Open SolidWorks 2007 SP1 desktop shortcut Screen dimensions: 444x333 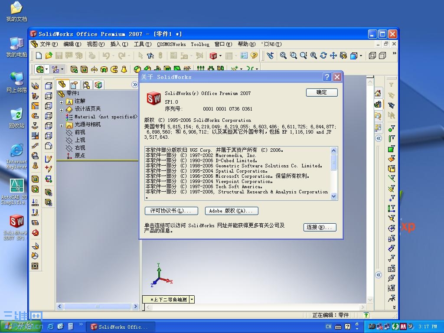point(16,226)
